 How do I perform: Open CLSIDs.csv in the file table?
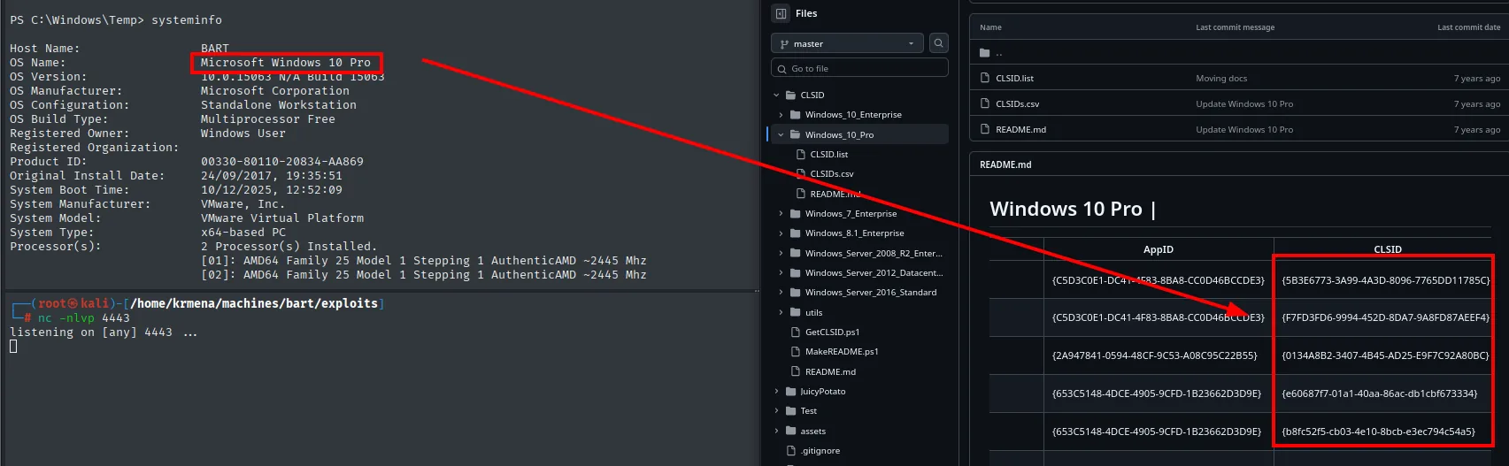(1018, 103)
